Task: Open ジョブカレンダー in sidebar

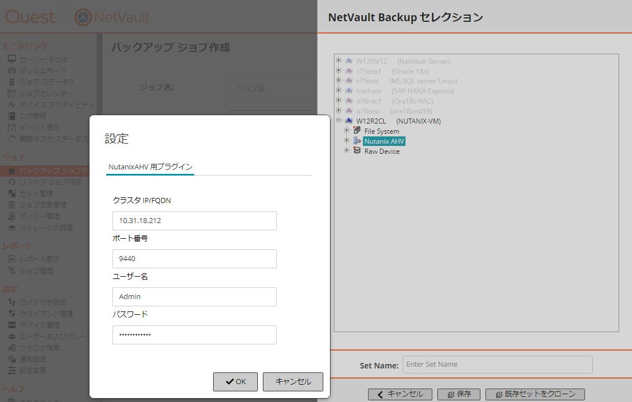Action: 46,93
